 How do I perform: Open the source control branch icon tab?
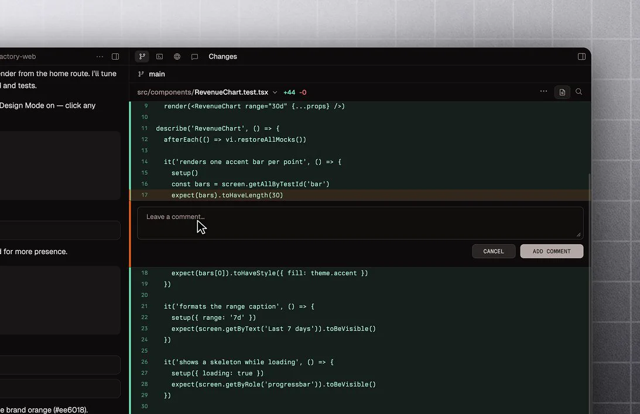[x=142, y=56]
